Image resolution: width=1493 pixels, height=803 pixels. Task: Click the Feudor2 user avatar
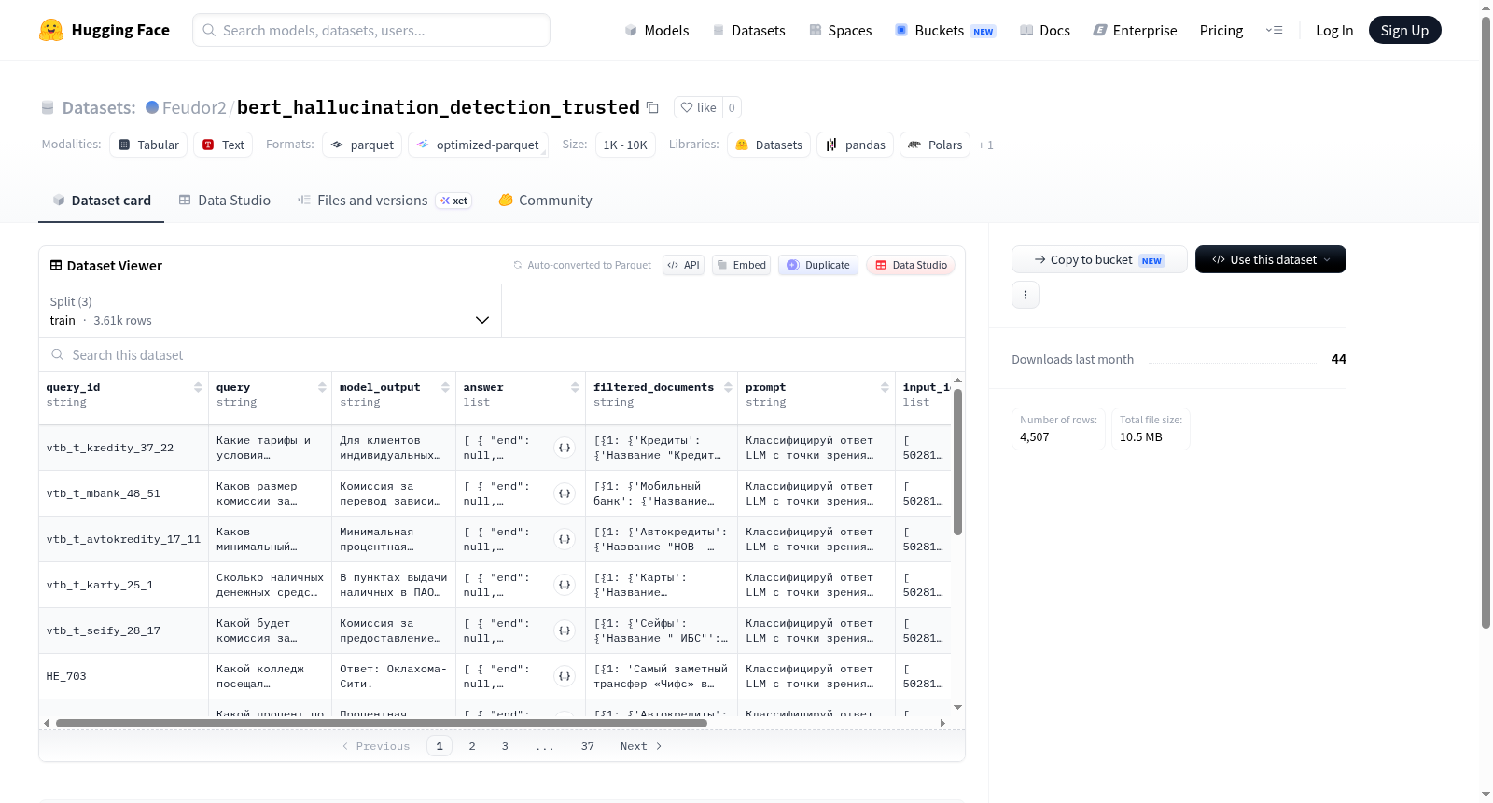[x=152, y=107]
